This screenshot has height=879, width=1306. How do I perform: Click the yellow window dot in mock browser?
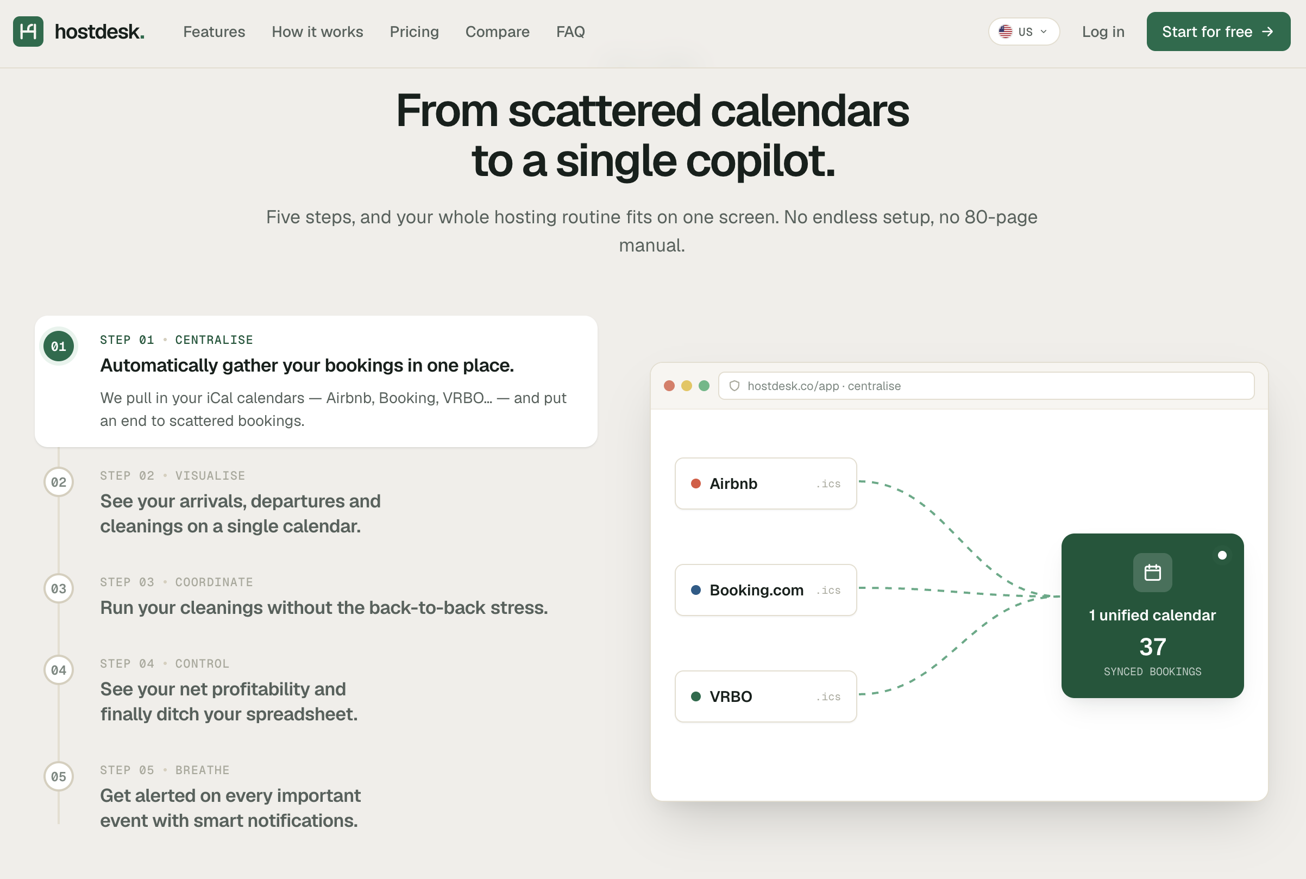(686, 386)
